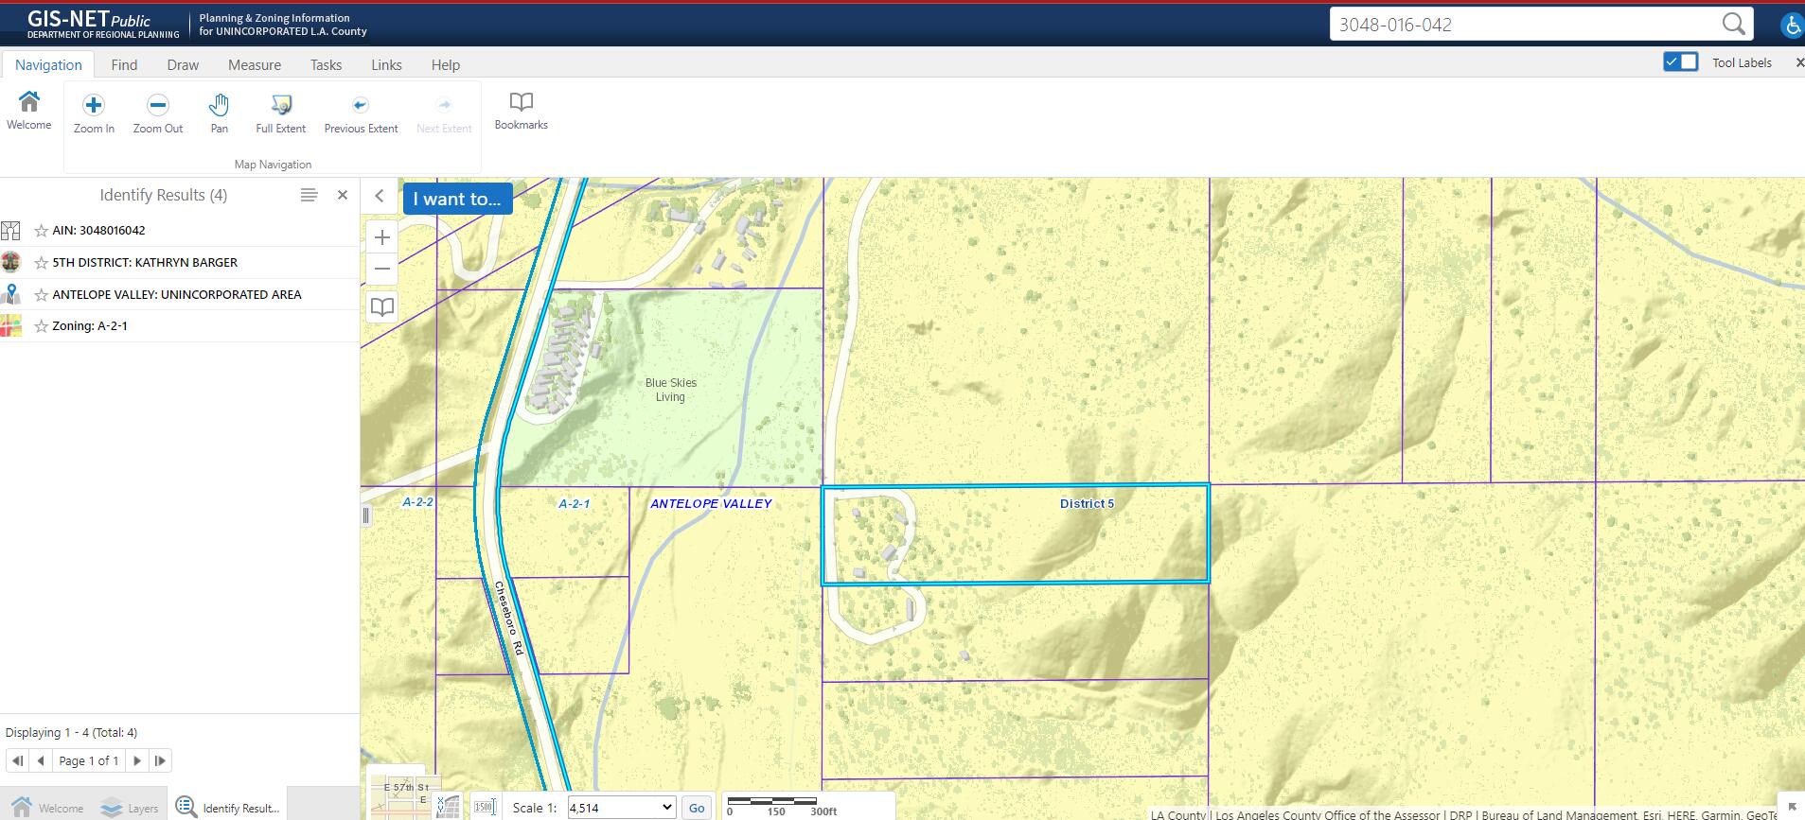The width and height of the screenshot is (1805, 820).
Task: Switch to the Help tab
Action: [446, 64]
